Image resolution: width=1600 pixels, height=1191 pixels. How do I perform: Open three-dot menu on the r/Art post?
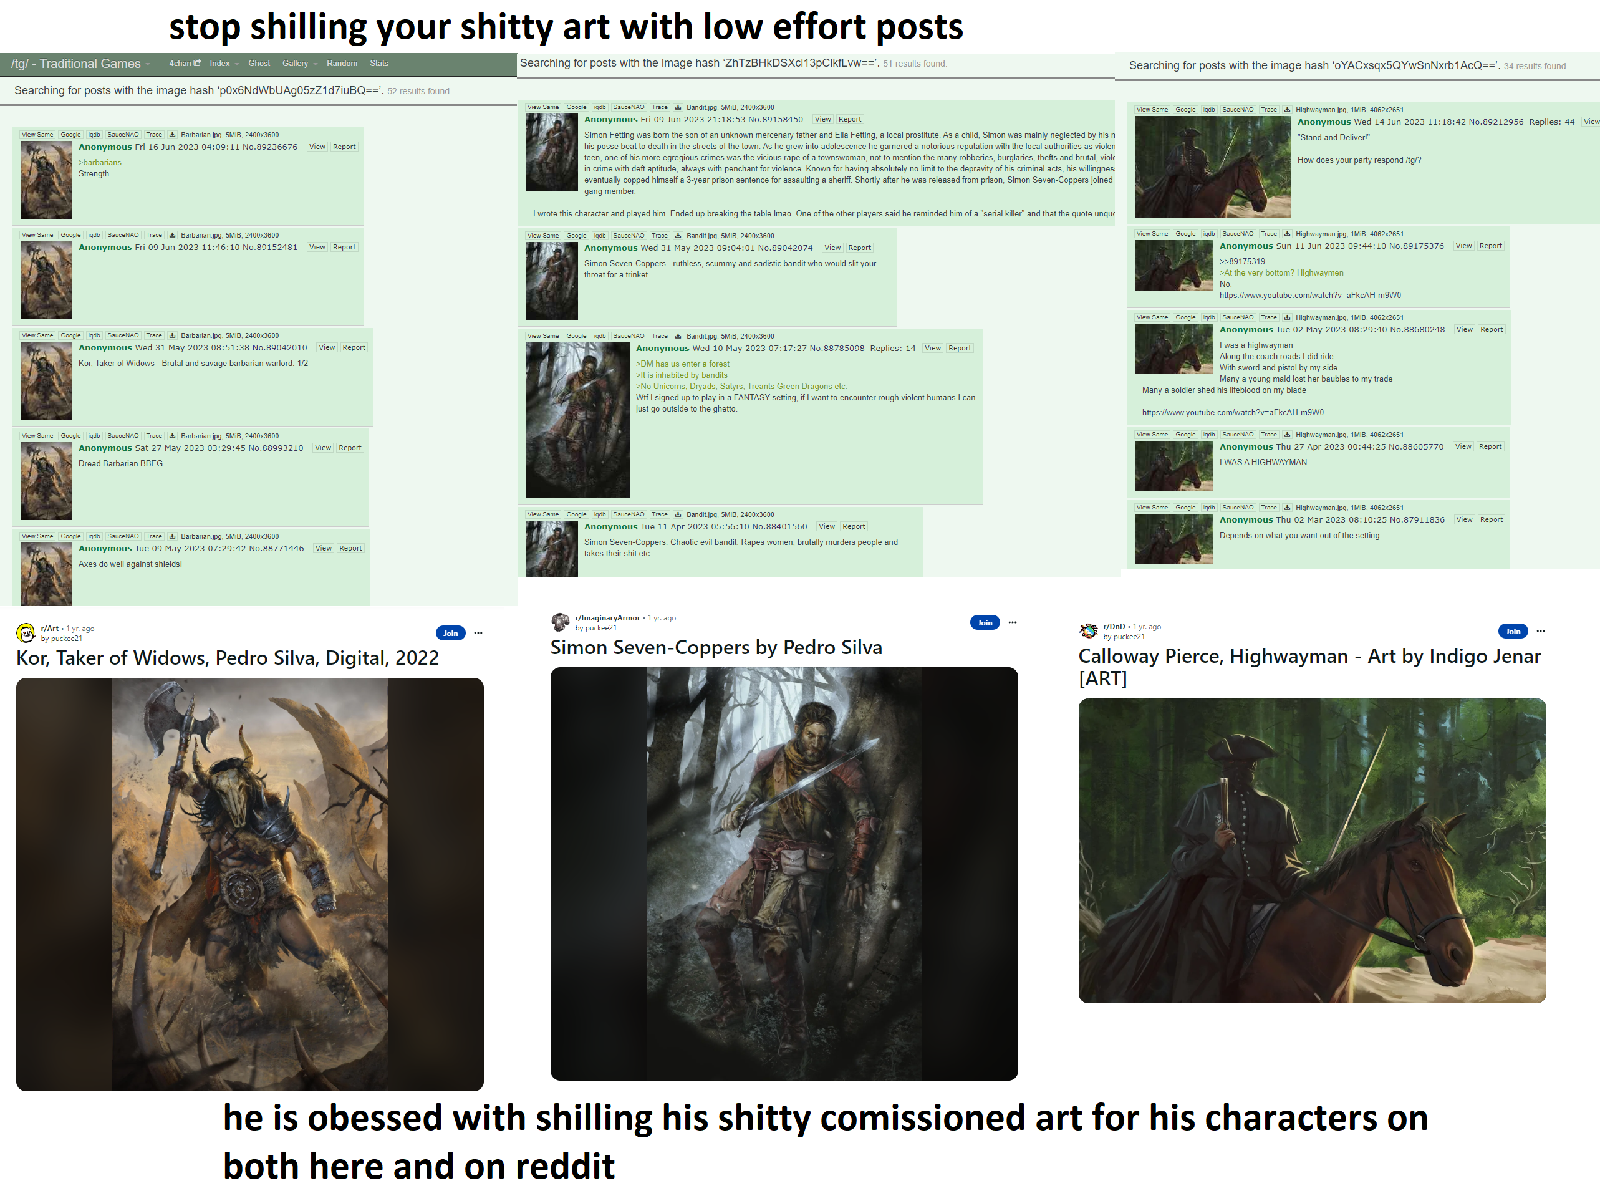tap(478, 633)
